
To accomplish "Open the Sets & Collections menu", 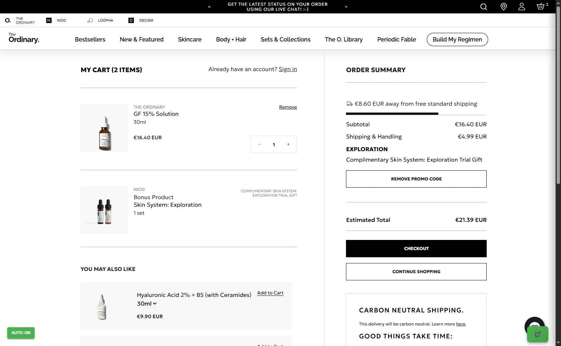I will point(286,39).
